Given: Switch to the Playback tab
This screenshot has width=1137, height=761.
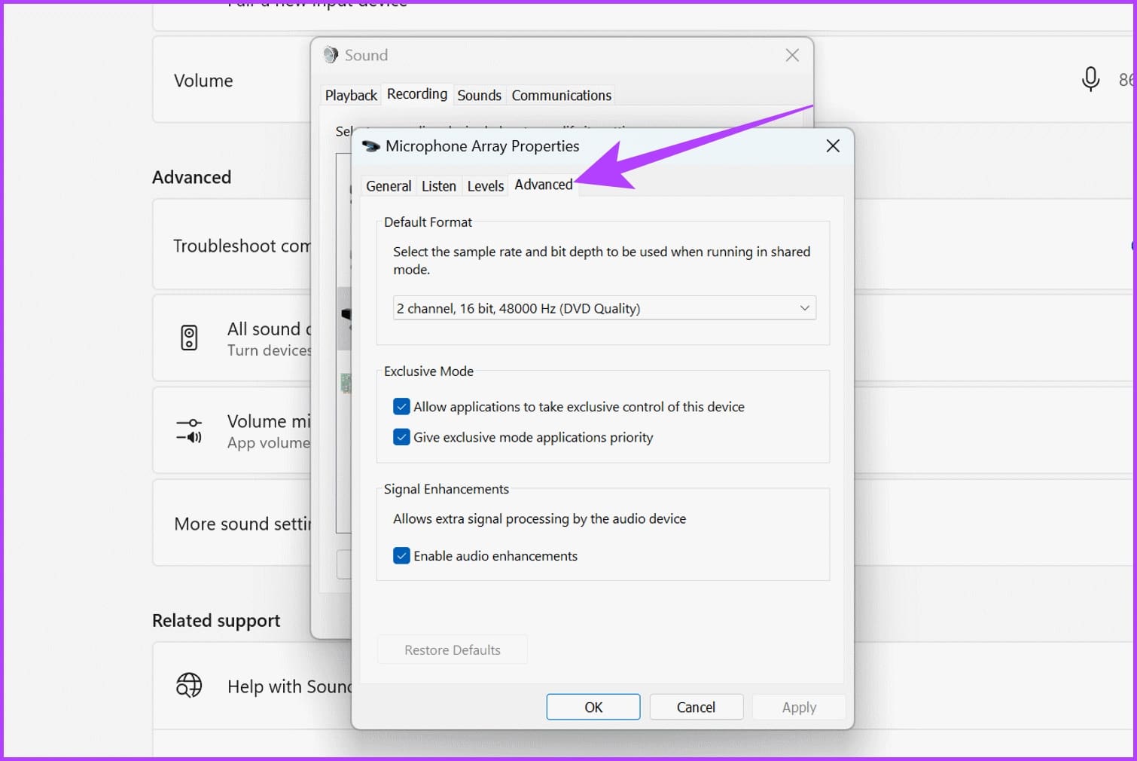Looking at the screenshot, I should [351, 95].
